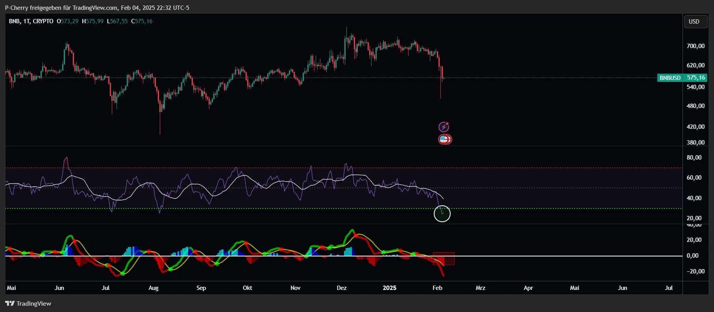Click the 575,16 current price tag

(696, 78)
